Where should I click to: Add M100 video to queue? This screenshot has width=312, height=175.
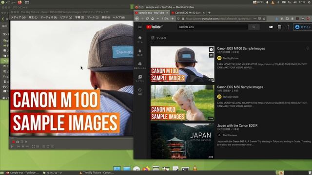(x=211, y=55)
